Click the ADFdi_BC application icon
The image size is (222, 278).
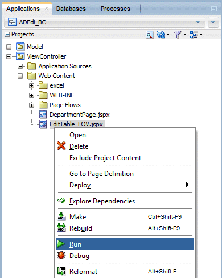(12, 22)
